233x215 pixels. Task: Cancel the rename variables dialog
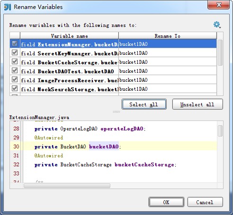coord(205,202)
